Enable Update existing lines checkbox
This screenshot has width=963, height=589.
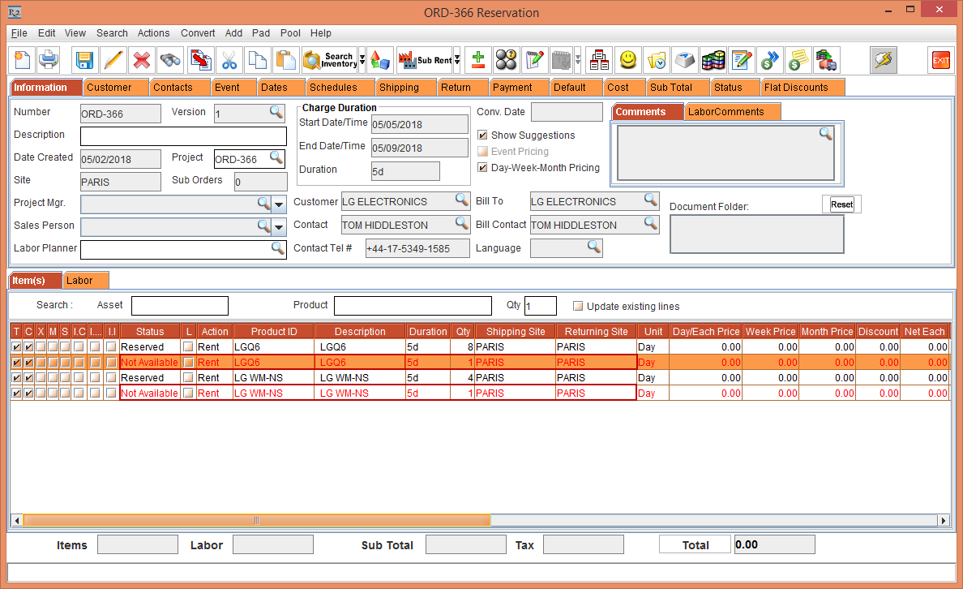[x=578, y=307]
